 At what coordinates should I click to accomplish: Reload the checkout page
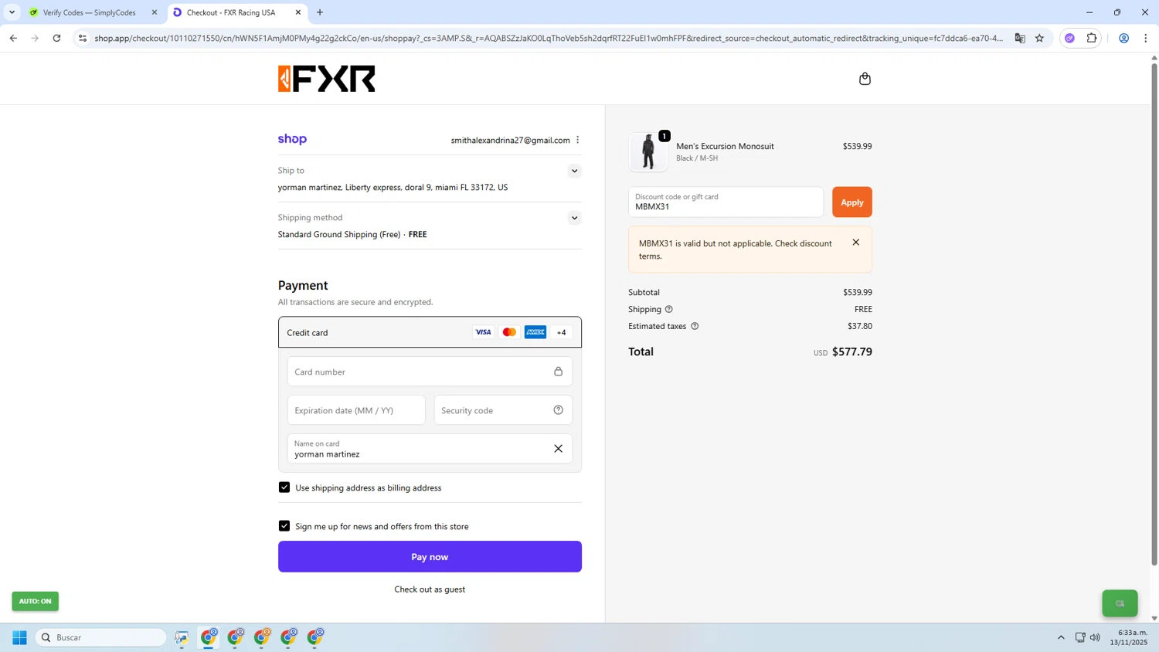pyautogui.click(x=56, y=38)
